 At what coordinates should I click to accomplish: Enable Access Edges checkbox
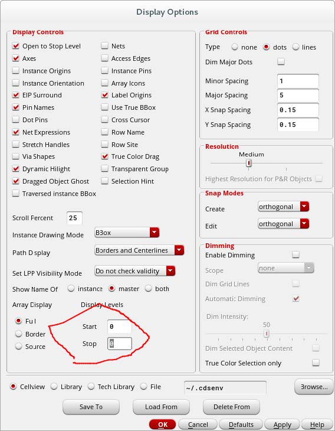point(104,58)
